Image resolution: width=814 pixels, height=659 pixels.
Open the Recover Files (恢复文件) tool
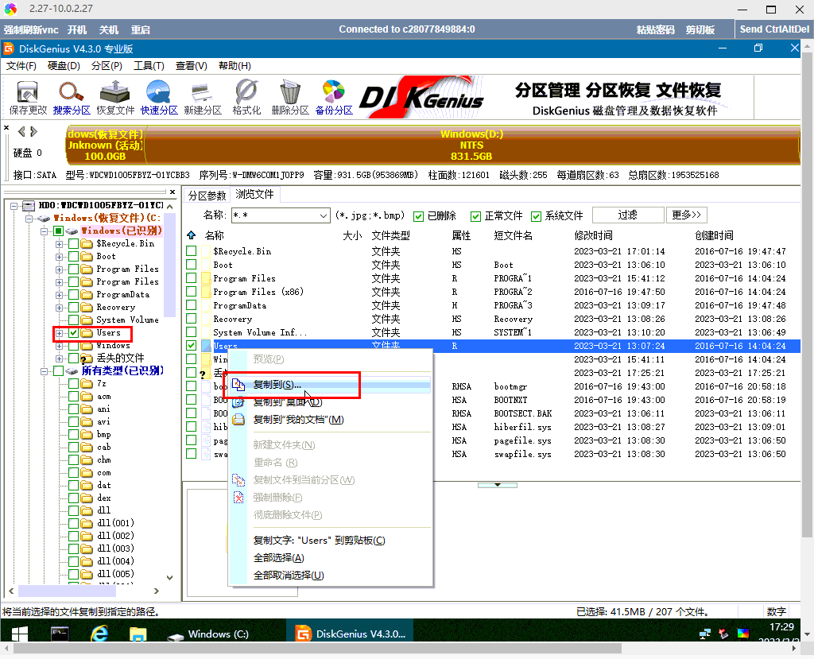tap(115, 97)
